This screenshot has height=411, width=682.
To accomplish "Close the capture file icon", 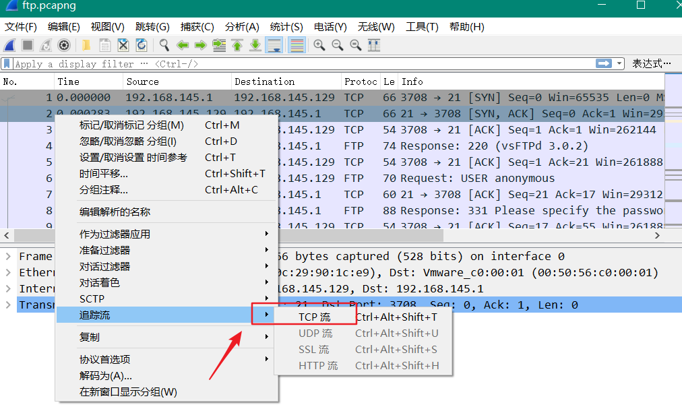I will 123,45.
